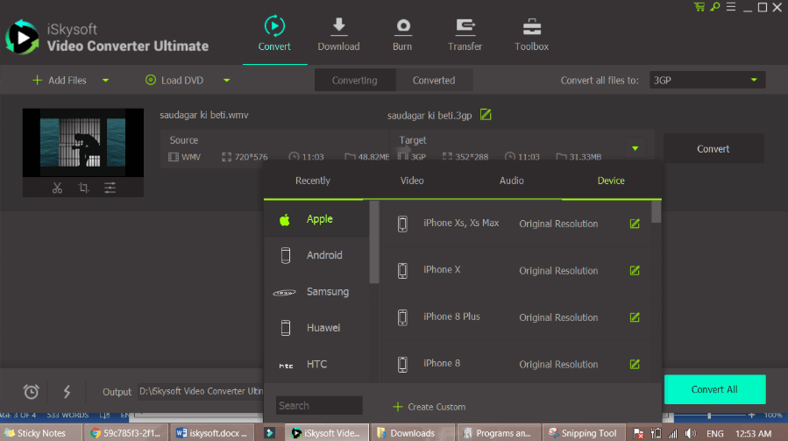Open Sticky Notes from taskbar
788x441 pixels.
tap(41, 433)
